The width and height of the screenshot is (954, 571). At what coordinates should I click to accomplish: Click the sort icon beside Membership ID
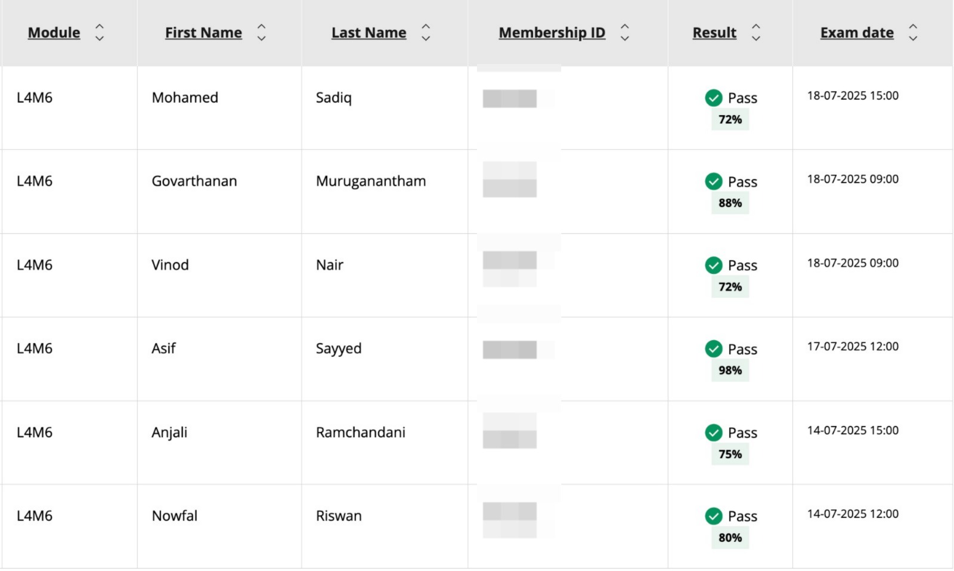[x=624, y=33]
